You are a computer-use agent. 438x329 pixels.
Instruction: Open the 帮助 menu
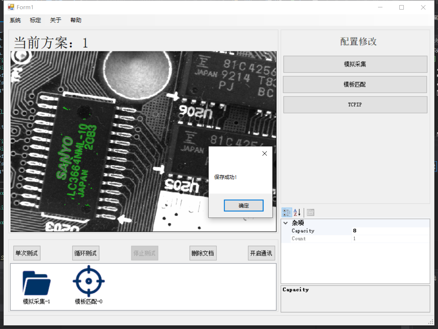(76, 20)
